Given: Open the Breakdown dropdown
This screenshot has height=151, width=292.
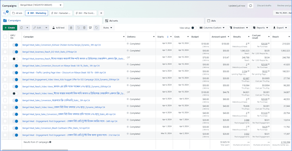Looking at the screenshot, I should [239, 28].
